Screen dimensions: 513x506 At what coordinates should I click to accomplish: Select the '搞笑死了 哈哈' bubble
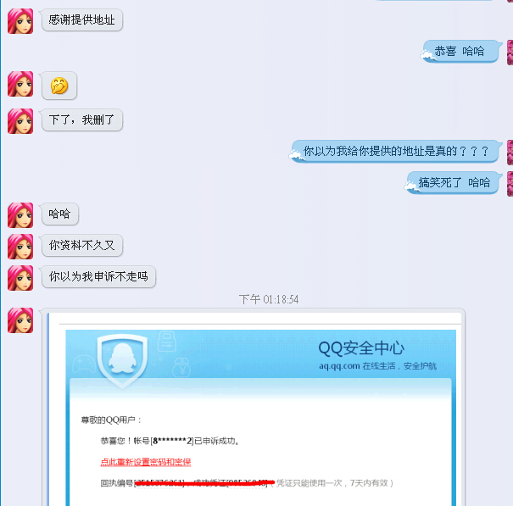pyautogui.click(x=453, y=182)
